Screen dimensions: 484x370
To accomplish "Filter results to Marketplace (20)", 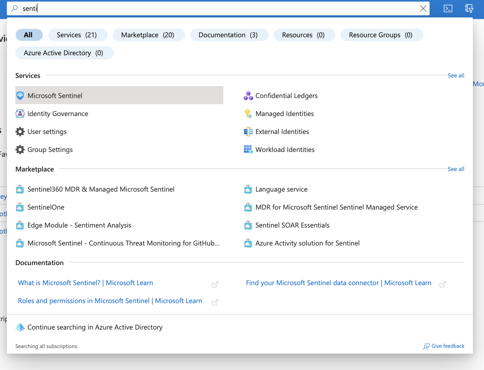I will [149, 35].
